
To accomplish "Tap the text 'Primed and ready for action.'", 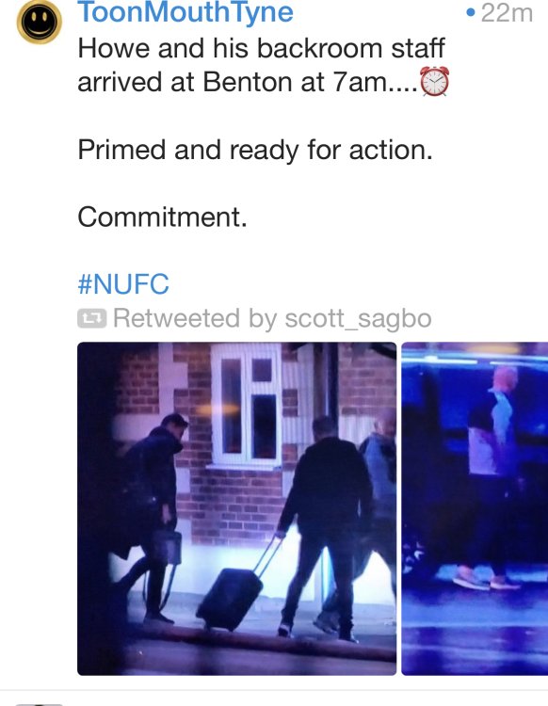I will [255, 150].
